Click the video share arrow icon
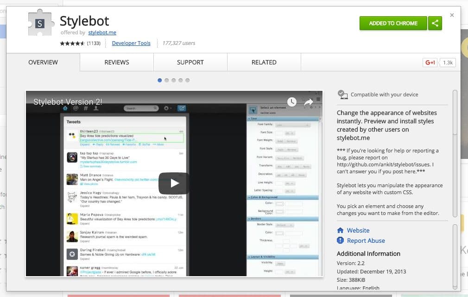This screenshot has height=297, width=468. [309, 101]
